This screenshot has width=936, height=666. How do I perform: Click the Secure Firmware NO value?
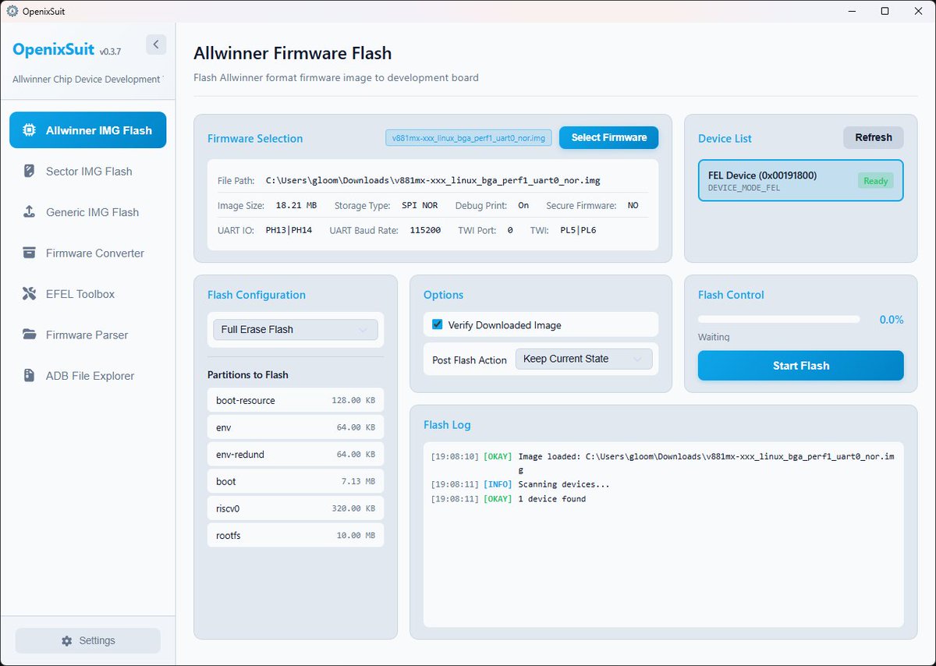tap(633, 205)
